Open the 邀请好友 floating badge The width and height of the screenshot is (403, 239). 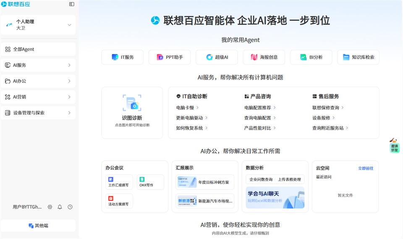click(394, 145)
